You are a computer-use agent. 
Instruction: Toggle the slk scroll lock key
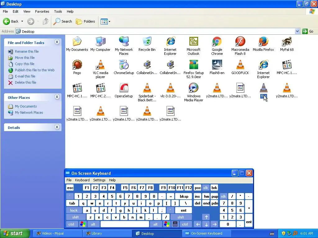[206, 187]
